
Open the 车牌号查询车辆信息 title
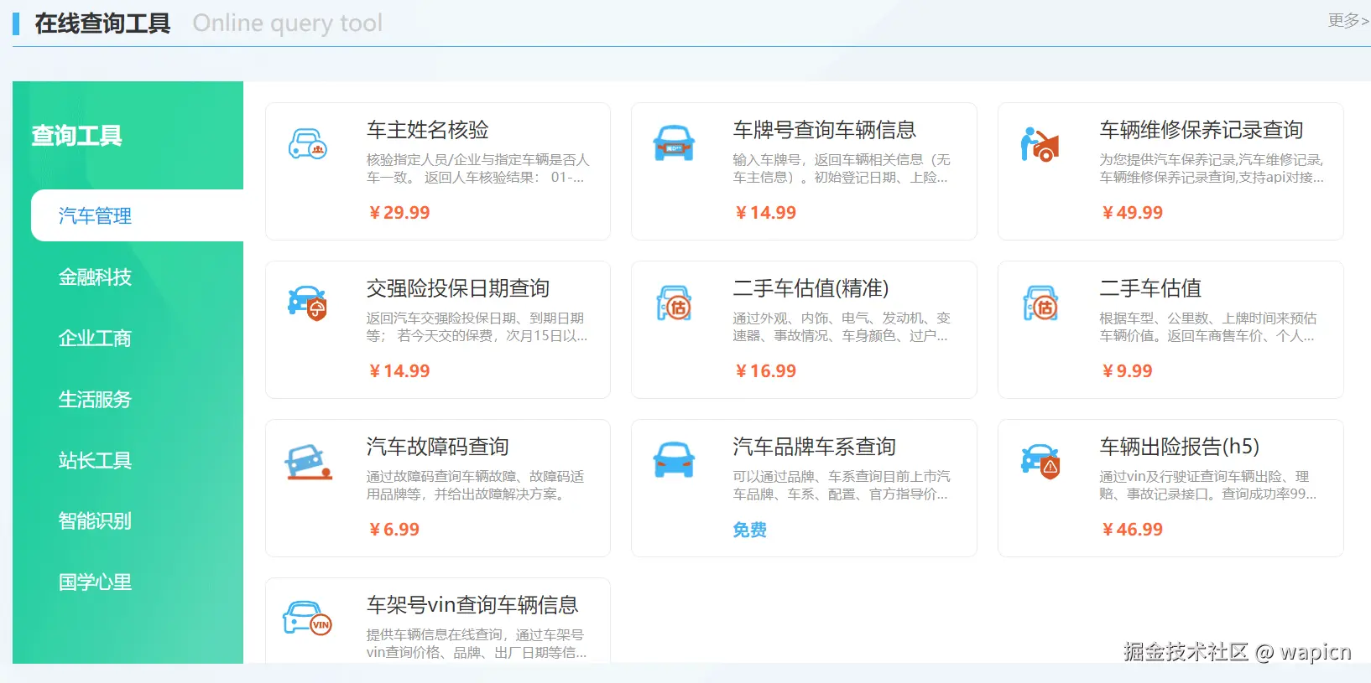click(x=825, y=130)
